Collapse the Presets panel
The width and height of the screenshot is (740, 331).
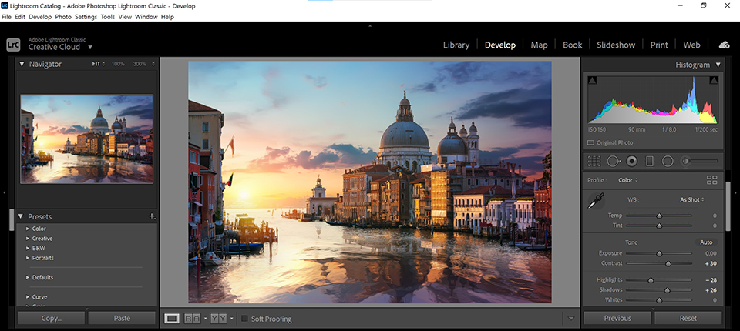click(x=22, y=216)
